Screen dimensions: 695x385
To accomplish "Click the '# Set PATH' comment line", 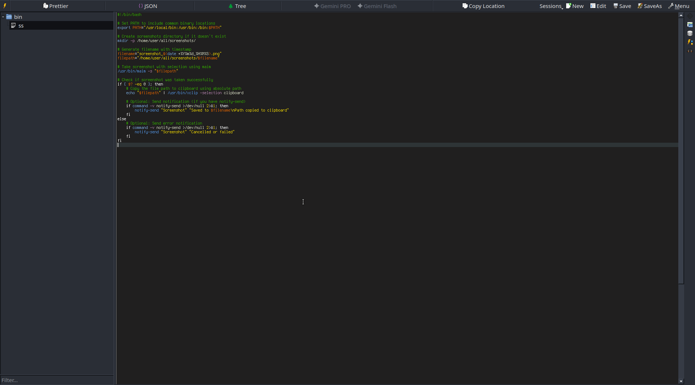I will click(x=166, y=23).
